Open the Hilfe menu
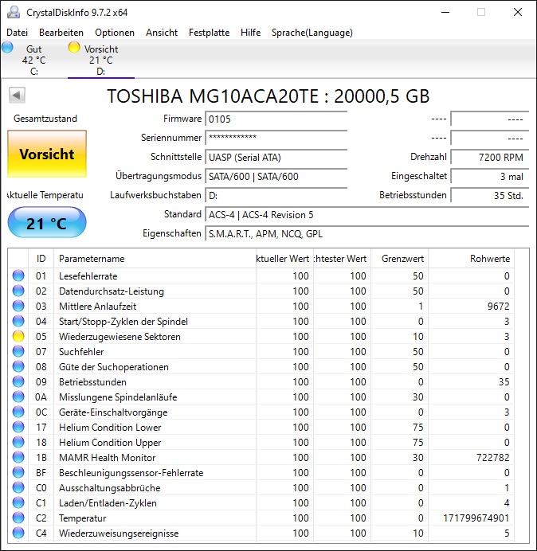Screen dimensions: 537x551 pyautogui.click(x=250, y=33)
